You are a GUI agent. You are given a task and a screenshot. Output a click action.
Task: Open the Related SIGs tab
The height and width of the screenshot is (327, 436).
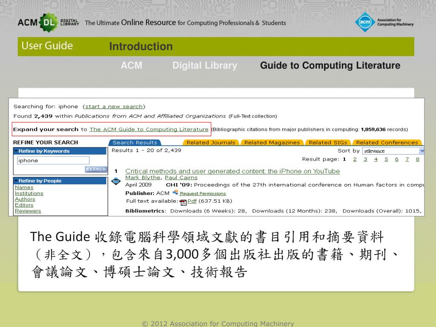click(328, 142)
